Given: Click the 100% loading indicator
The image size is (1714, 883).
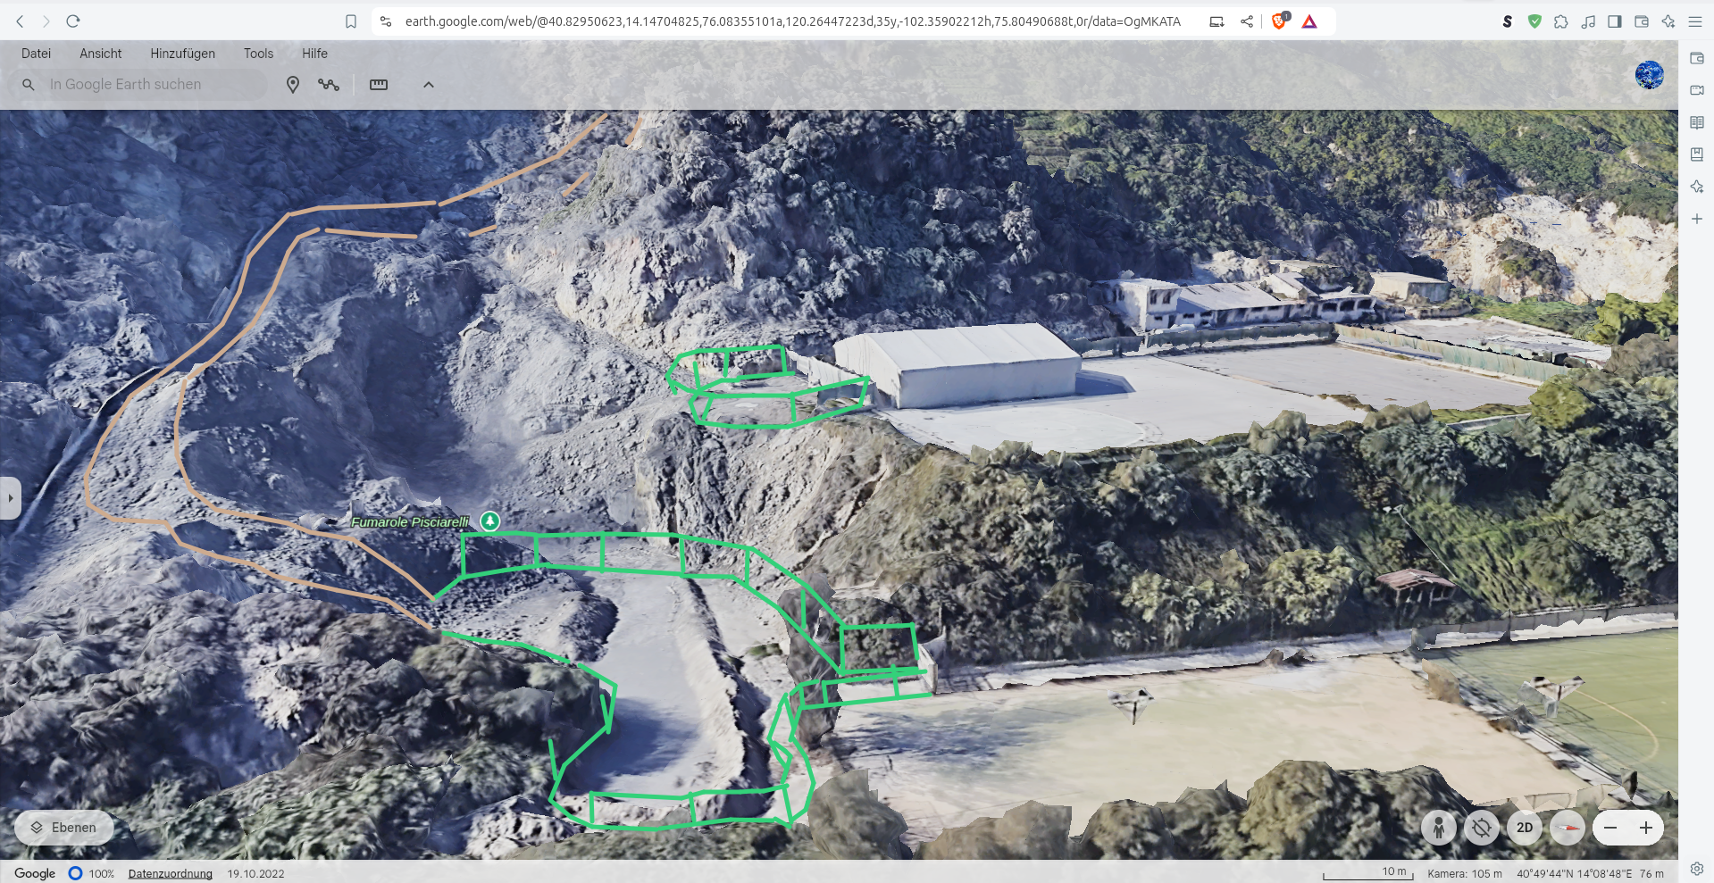Looking at the screenshot, I should coord(92,873).
